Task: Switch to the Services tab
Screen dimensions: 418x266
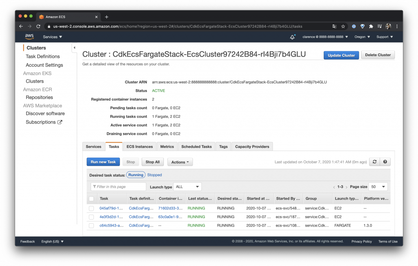Action: (93, 147)
